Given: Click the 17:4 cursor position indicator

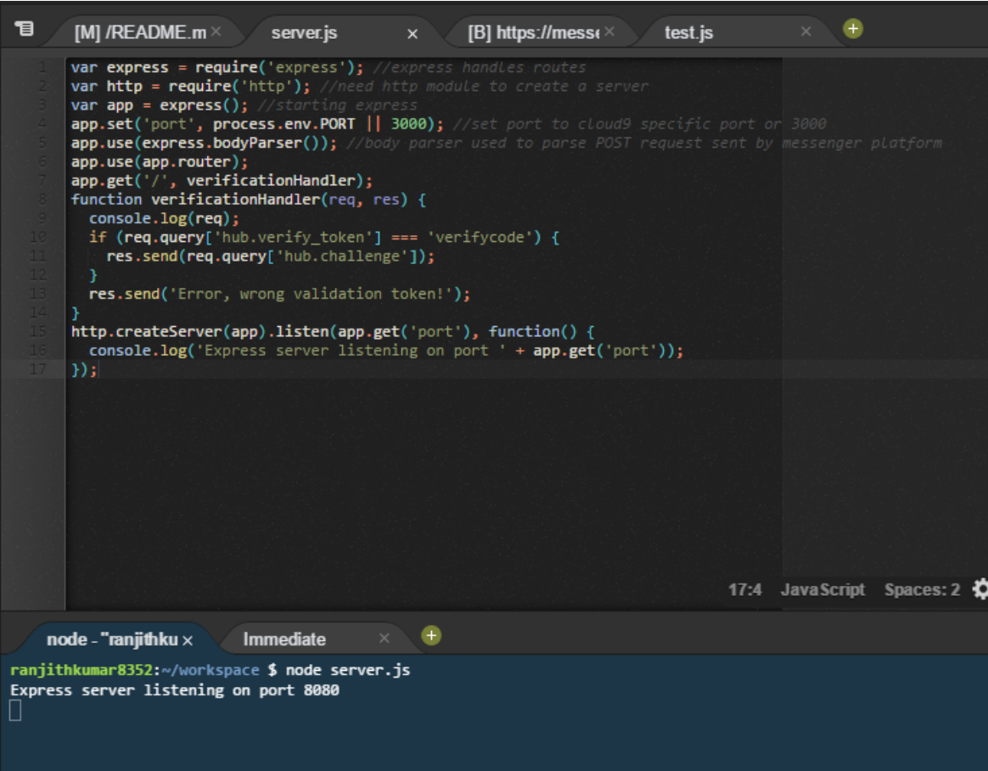Looking at the screenshot, I should (x=744, y=589).
